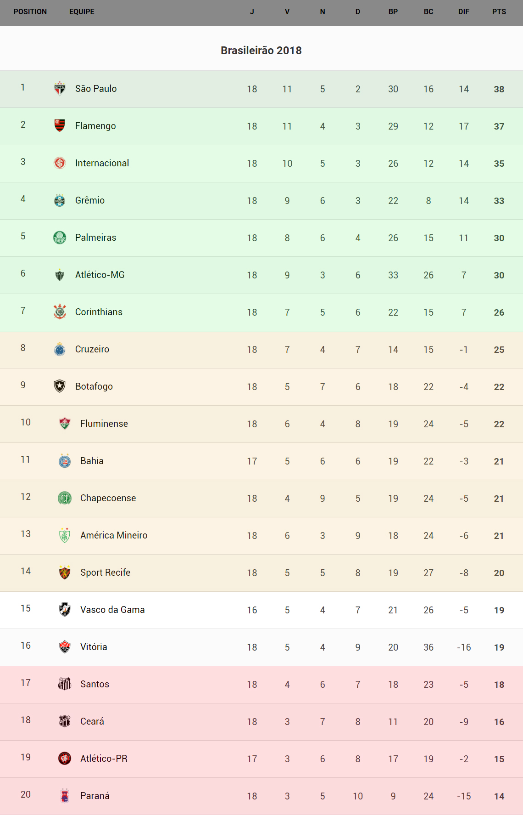This screenshot has height=816, width=523.
Task: Click the EQUIPE column header
Action: 82,12
